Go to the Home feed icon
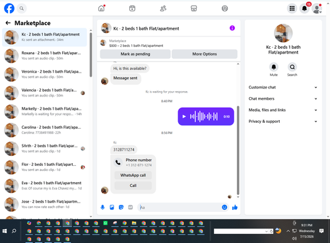This screenshot has height=243, width=330. 102,9
